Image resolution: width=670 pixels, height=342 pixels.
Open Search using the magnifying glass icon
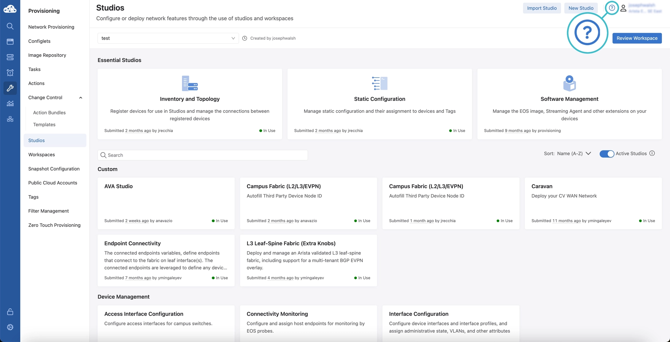pyautogui.click(x=10, y=26)
